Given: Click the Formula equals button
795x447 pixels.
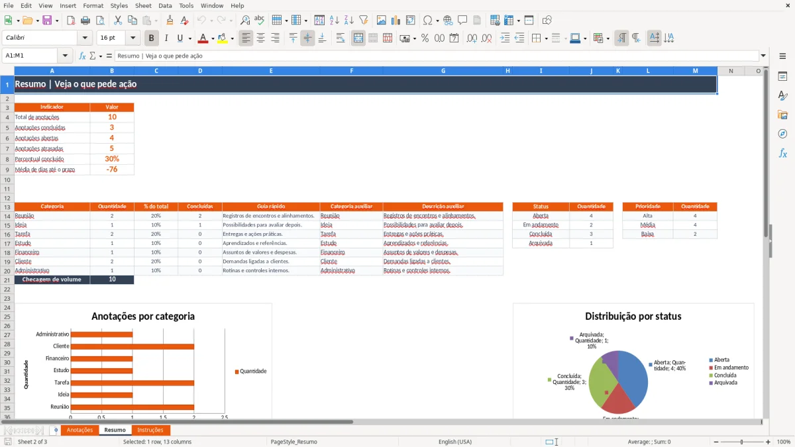Looking at the screenshot, I should pos(109,56).
